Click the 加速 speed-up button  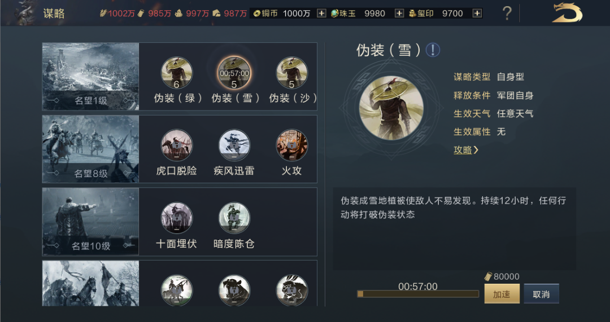tap(502, 294)
